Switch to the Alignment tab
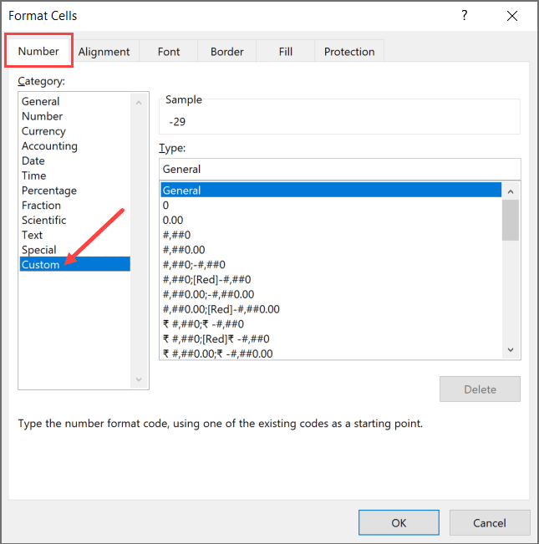539x544 pixels. tap(104, 52)
